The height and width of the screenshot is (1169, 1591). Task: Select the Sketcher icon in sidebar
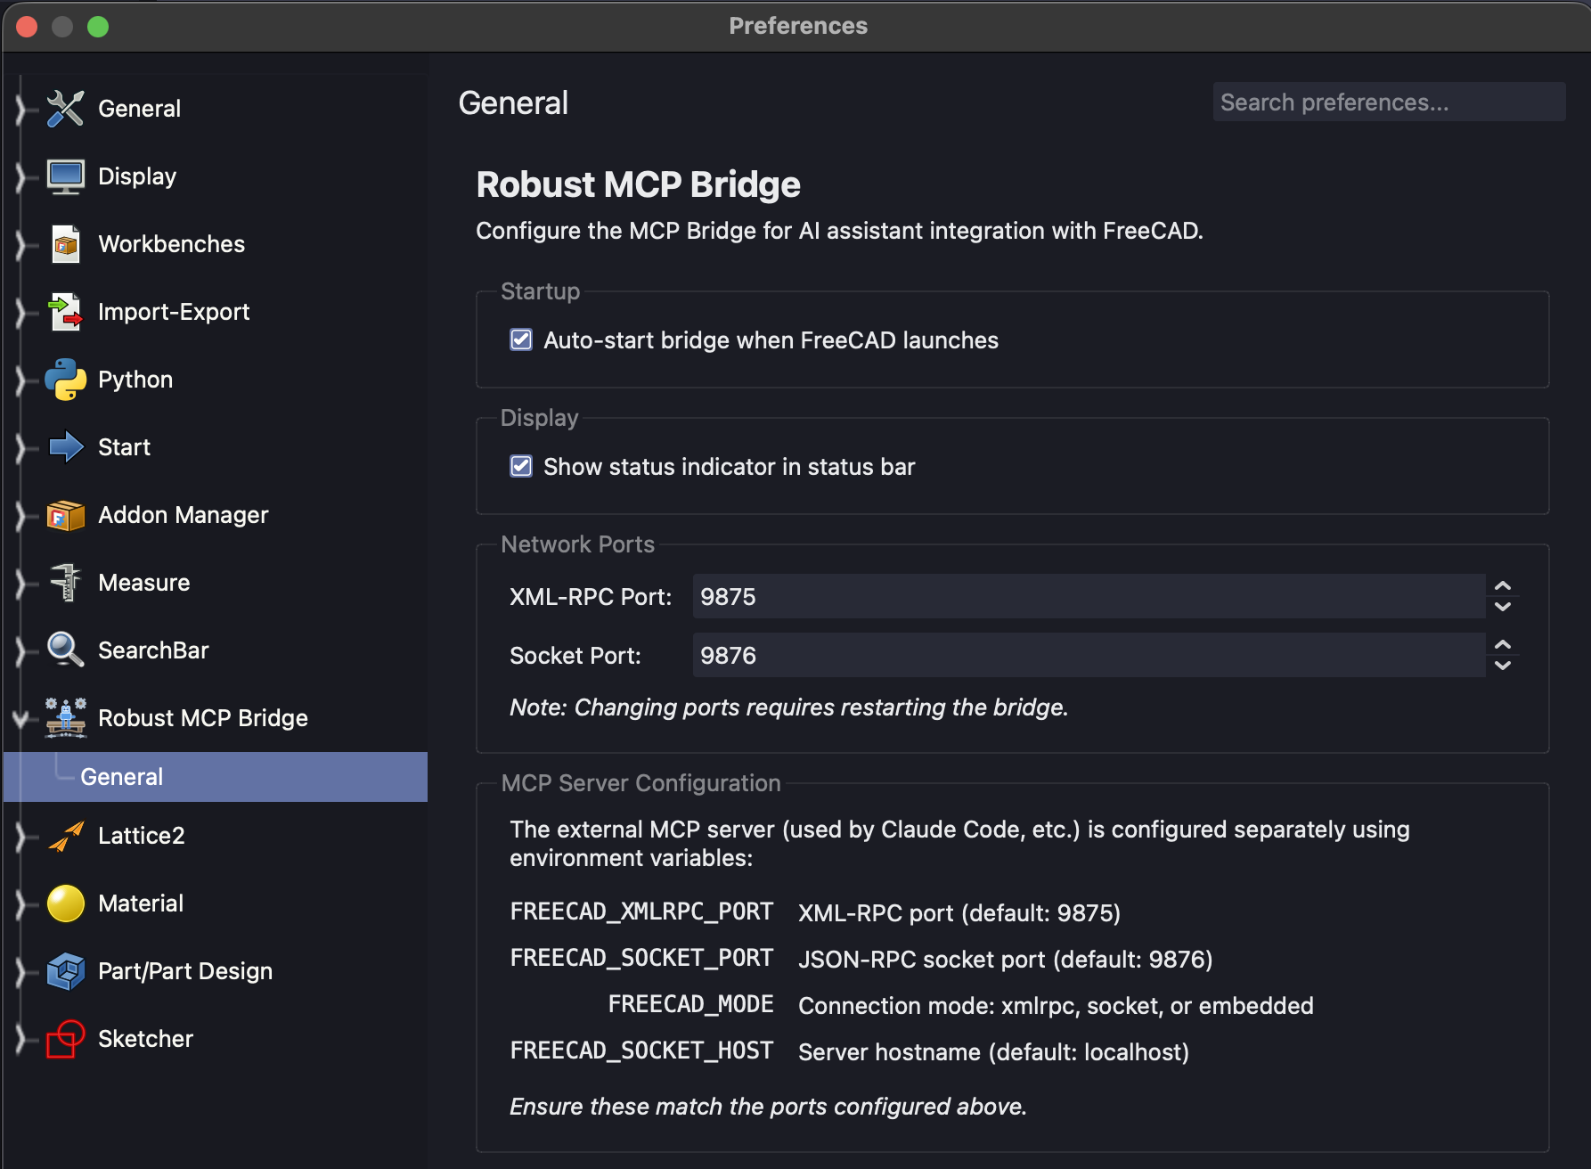coord(63,1038)
